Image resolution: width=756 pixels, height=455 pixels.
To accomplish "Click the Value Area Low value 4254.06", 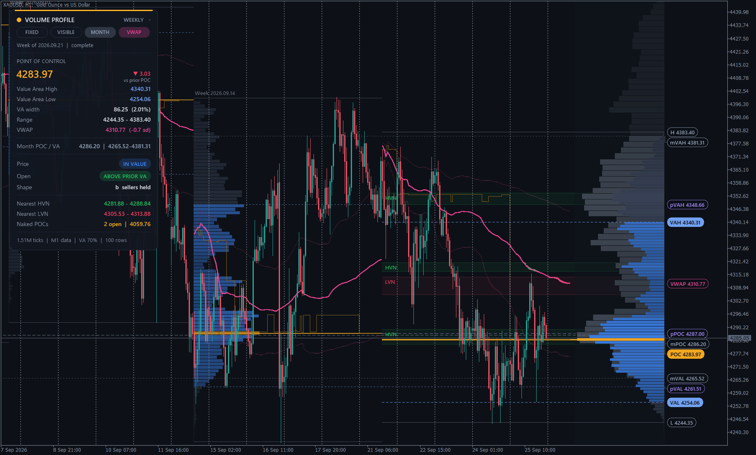I will (x=140, y=99).
